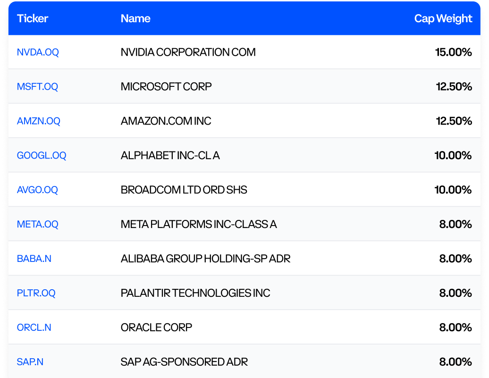Select the MICROSOFT CORP name cell
The height and width of the screenshot is (378, 489).
point(166,86)
